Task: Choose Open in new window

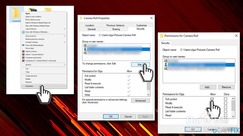Action: 33,16
